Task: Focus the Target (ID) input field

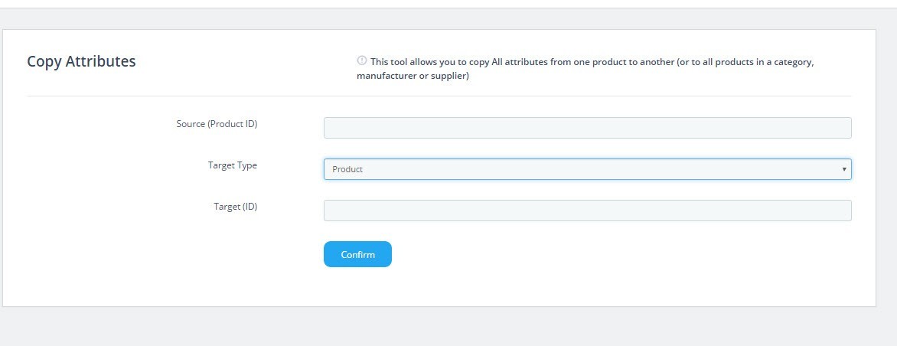Action: (x=588, y=211)
